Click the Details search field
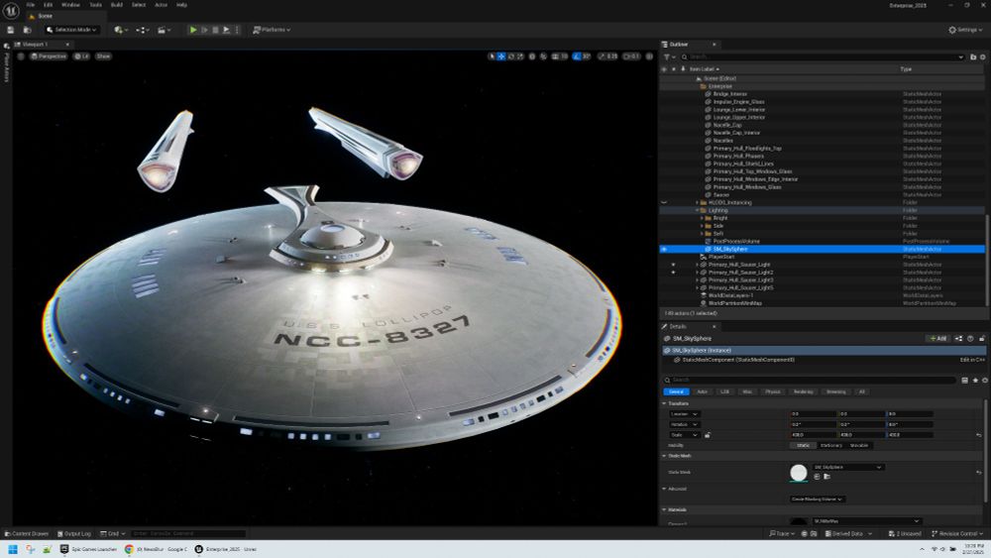991x558 pixels. [809, 380]
